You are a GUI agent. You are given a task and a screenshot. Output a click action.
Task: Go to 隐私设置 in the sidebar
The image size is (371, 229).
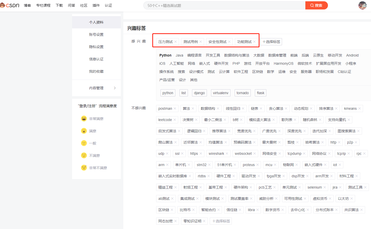(96, 47)
